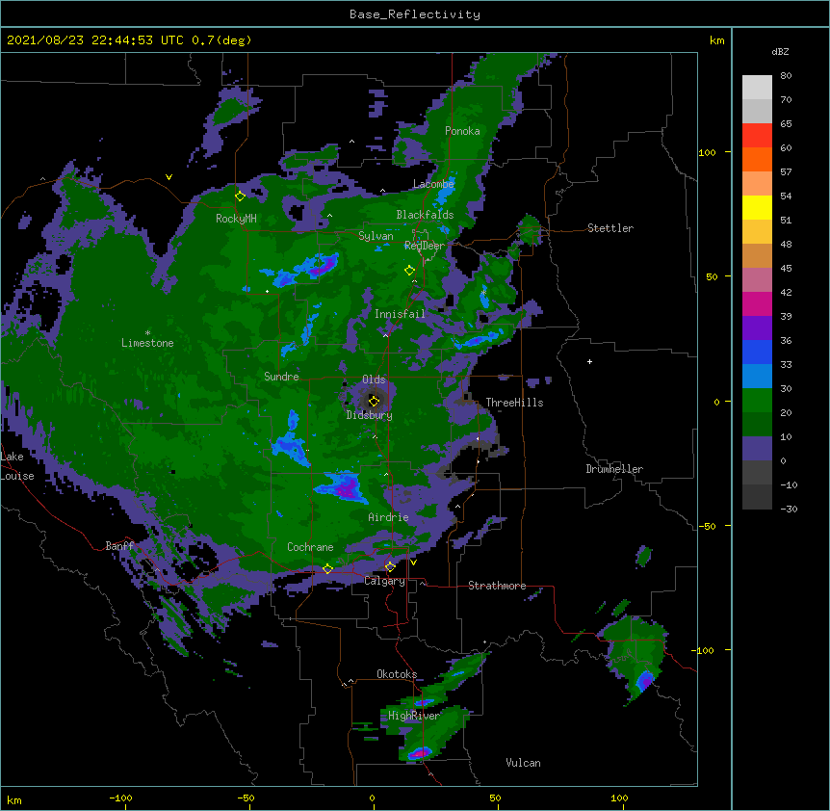Click the Okotoks label

tap(397, 674)
